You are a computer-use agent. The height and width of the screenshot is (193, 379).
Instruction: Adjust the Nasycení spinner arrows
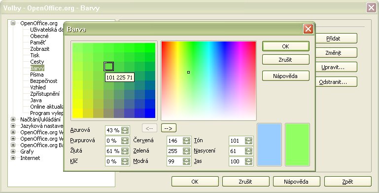coord(248,151)
